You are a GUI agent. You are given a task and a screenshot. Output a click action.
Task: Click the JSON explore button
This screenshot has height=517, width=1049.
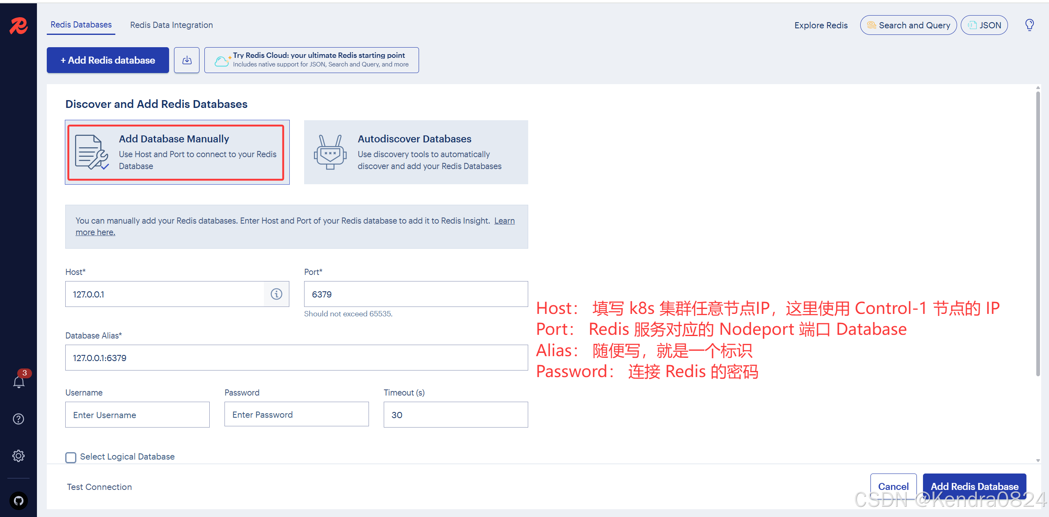984,25
